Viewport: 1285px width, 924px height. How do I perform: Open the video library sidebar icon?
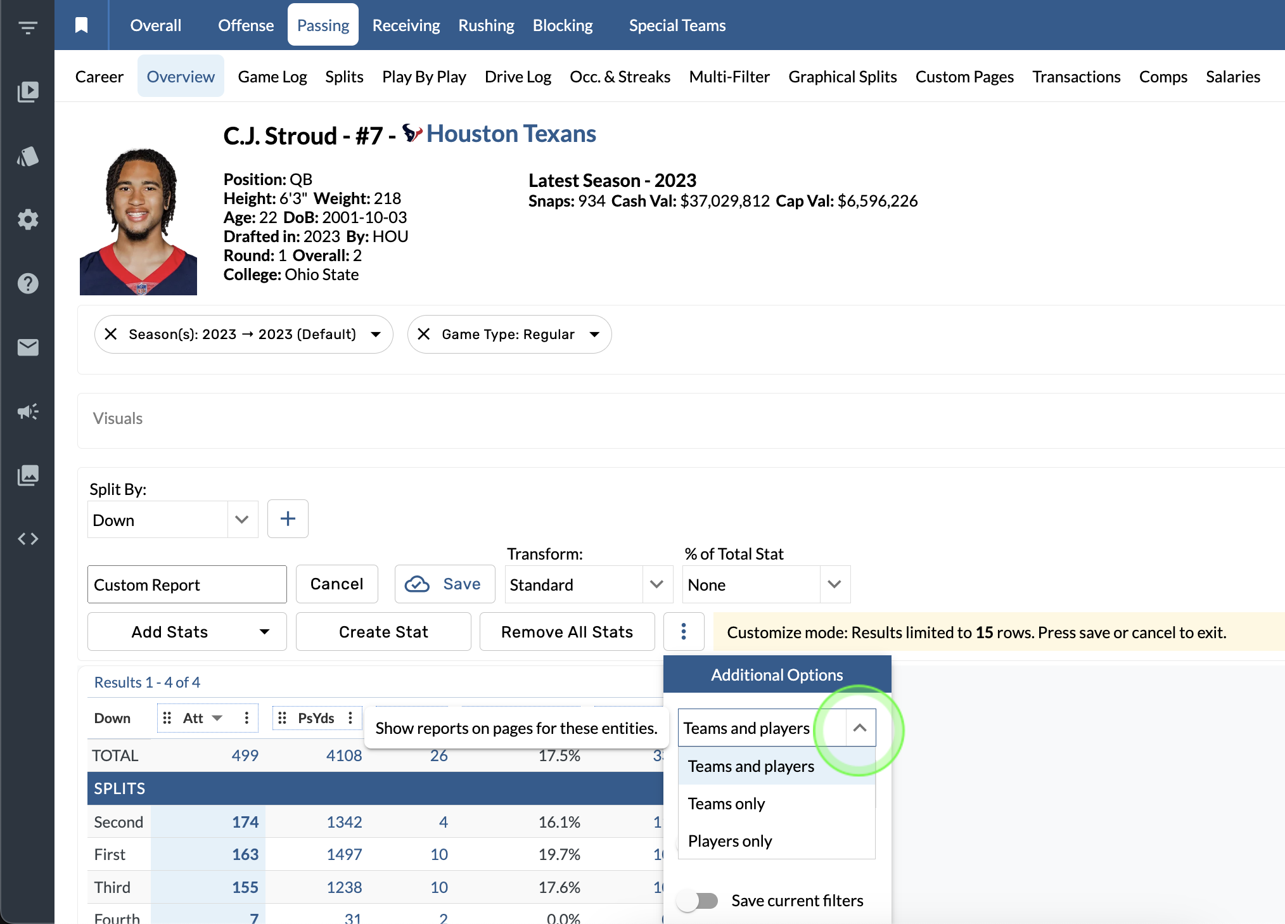point(27,92)
